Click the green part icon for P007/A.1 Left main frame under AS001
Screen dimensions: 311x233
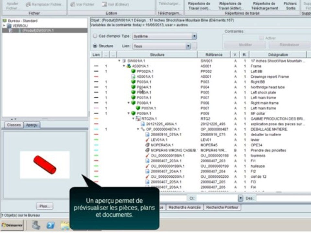click(x=133, y=97)
